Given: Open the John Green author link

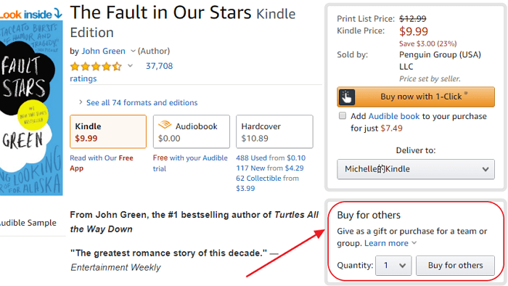Looking at the screenshot, I should (x=103, y=51).
